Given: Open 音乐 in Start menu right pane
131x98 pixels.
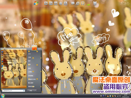Looking at the screenshot, I should point(29,65).
